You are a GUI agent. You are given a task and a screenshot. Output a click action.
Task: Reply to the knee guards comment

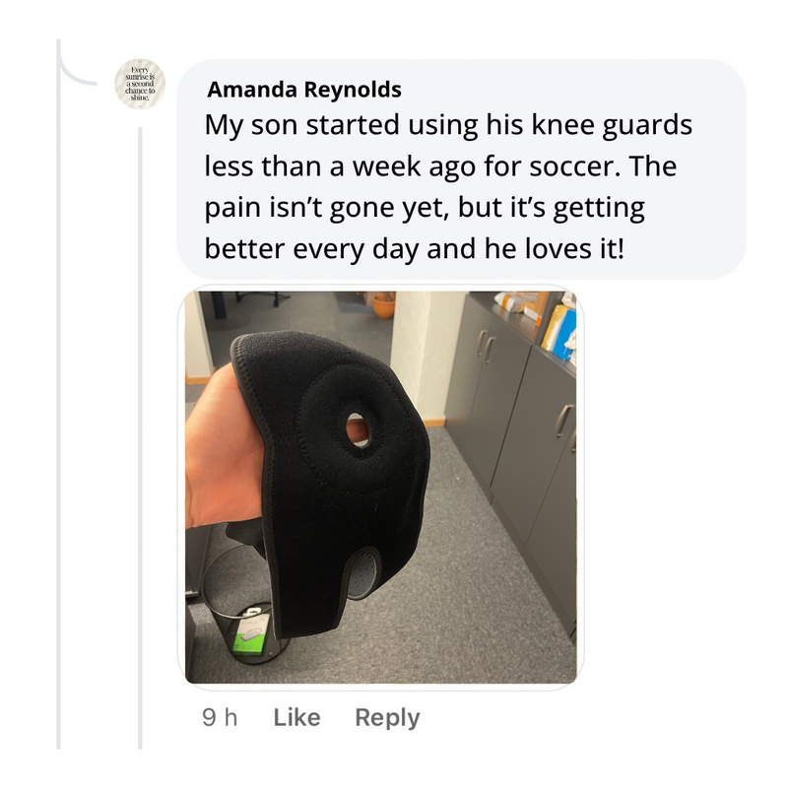[x=387, y=718]
